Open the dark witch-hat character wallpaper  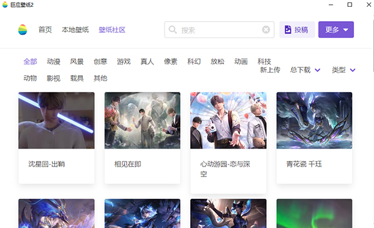228,214
